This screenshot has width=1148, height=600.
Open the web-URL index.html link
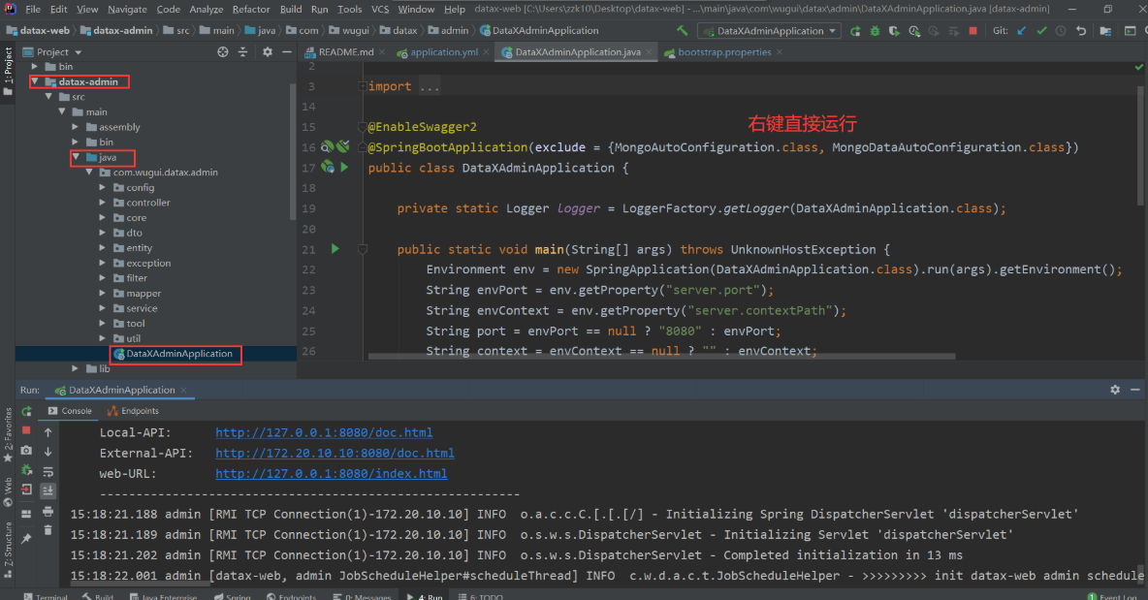tap(331, 473)
